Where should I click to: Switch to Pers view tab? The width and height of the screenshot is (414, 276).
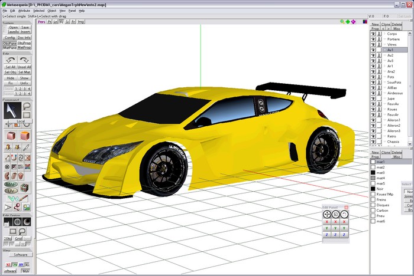(41, 21)
